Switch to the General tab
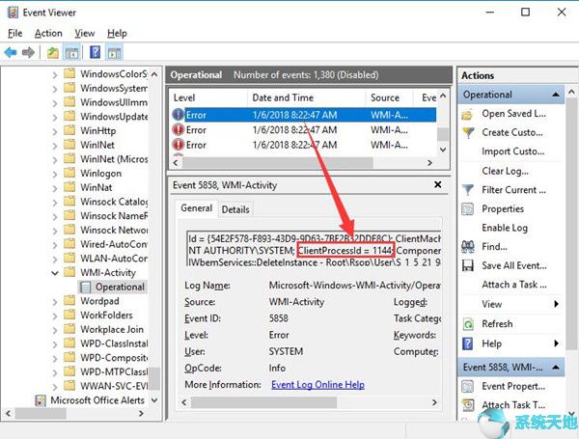Viewport: 579px width, 439px height. pos(197,208)
